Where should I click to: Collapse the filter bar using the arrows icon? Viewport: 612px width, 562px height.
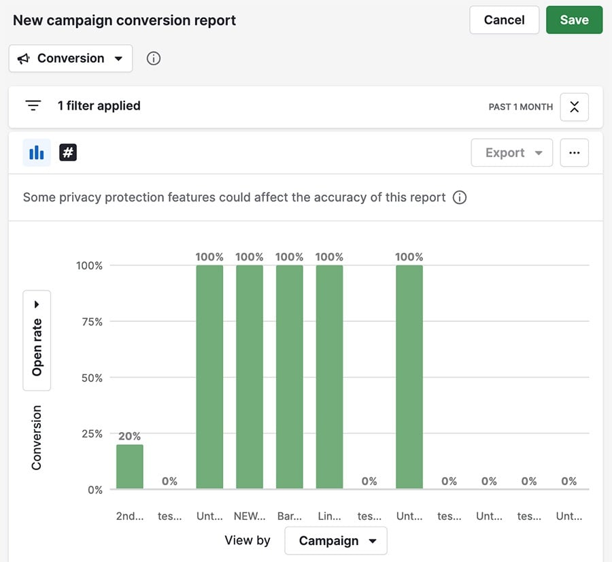pos(574,107)
